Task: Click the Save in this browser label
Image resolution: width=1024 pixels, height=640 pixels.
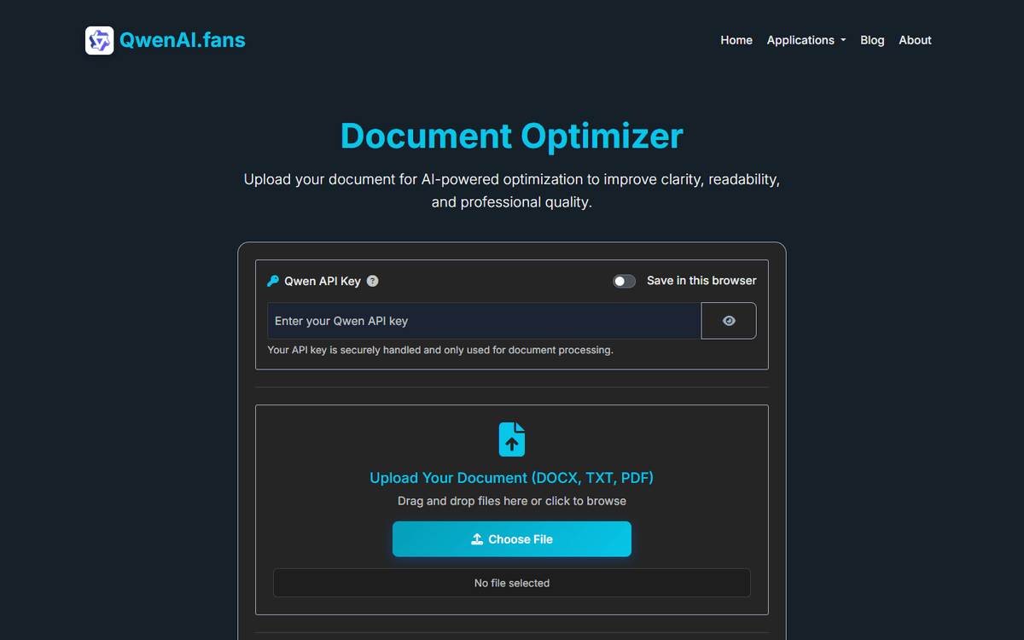Action: 701,281
